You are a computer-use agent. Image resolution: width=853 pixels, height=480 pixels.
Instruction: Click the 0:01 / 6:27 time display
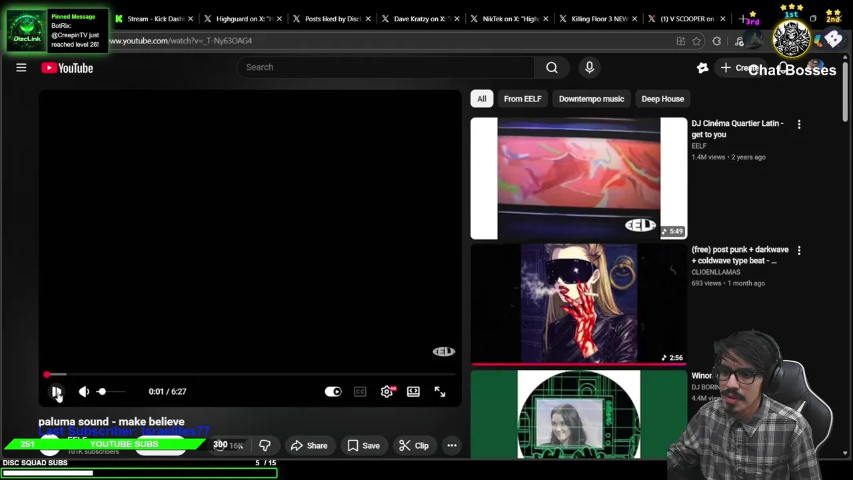(x=167, y=392)
